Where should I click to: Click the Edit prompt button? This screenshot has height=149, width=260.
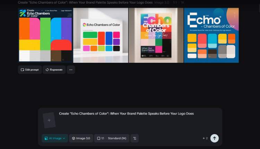tap(30, 70)
